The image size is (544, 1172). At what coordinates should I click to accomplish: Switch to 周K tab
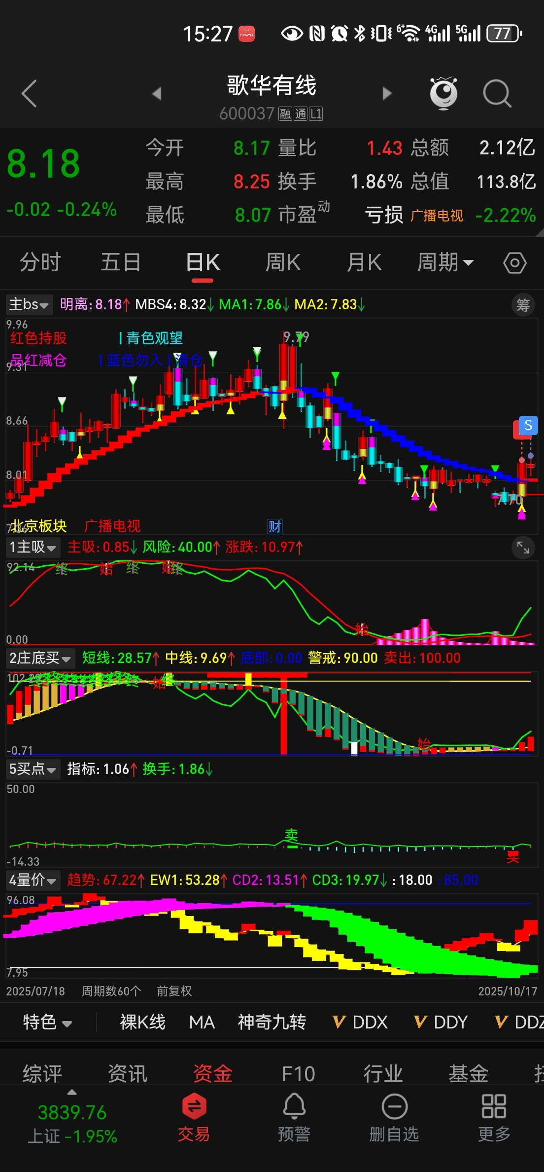[283, 262]
